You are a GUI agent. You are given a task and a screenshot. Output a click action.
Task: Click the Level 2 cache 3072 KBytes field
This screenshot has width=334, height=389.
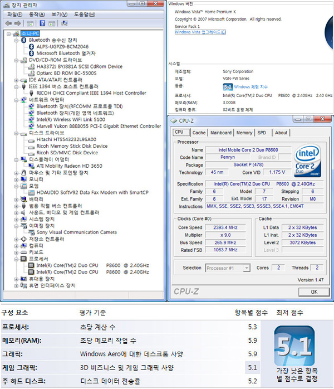(x=302, y=242)
